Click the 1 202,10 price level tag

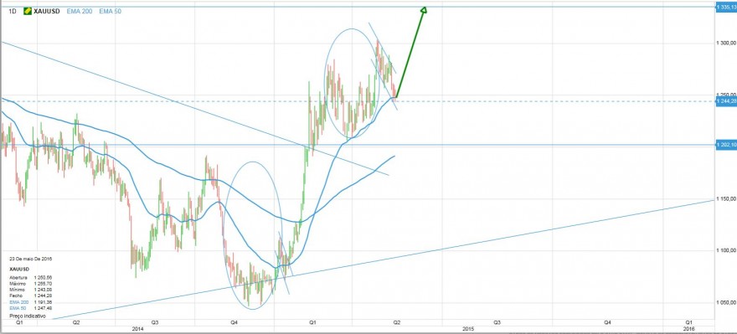click(x=726, y=145)
